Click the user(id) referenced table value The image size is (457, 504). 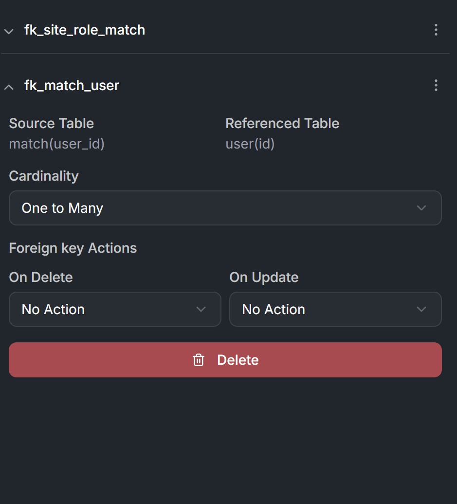point(250,144)
